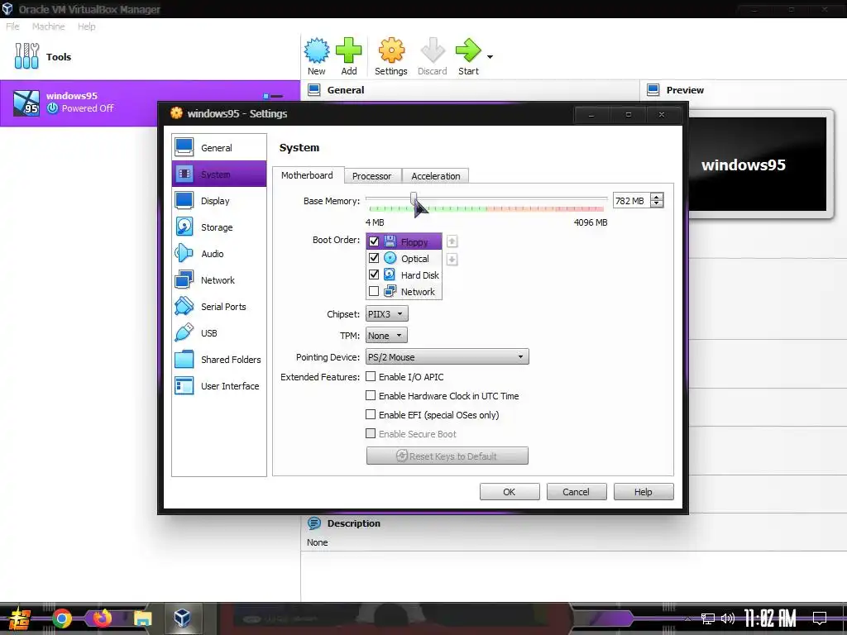Open the Chipset PIIX3 dropdown
This screenshot has width=847, height=635.
click(x=387, y=313)
